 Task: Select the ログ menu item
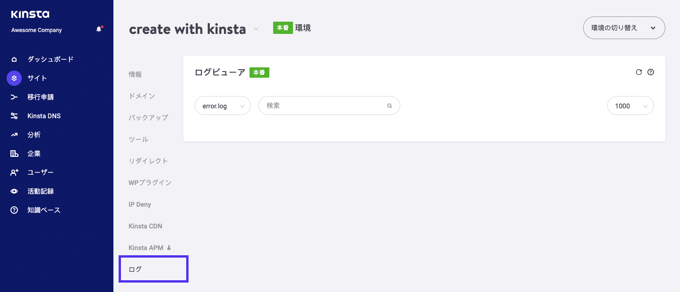pos(135,269)
